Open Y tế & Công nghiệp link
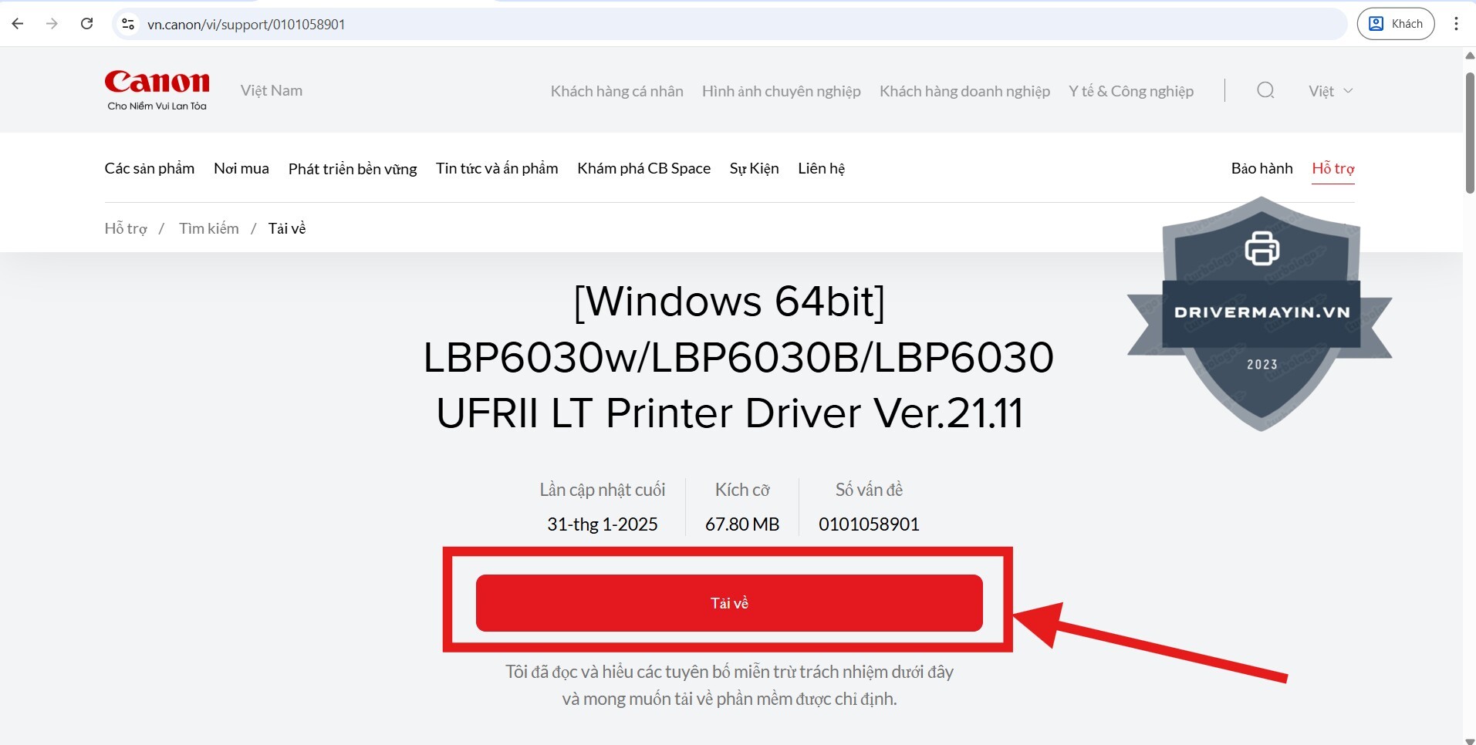 pyautogui.click(x=1131, y=91)
